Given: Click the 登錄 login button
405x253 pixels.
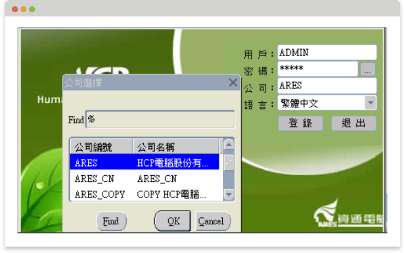Looking at the screenshot, I should click(x=300, y=123).
